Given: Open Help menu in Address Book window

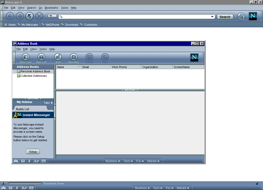Looking at the screenshot, I should (52, 49).
